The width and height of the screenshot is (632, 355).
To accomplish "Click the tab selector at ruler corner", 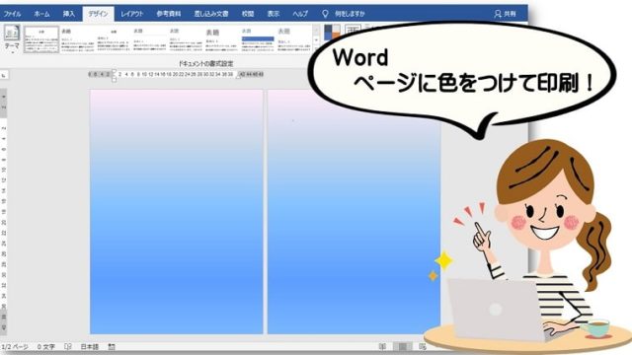I will coord(4,75).
